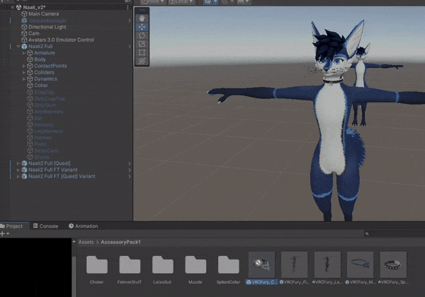Select the Move tool
Viewport: 425px width, 297px height.
[142, 26]
